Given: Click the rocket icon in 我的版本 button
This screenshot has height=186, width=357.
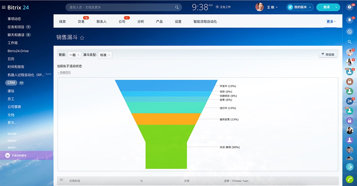Looking at the screenshot, I should [x=290, y=7].
